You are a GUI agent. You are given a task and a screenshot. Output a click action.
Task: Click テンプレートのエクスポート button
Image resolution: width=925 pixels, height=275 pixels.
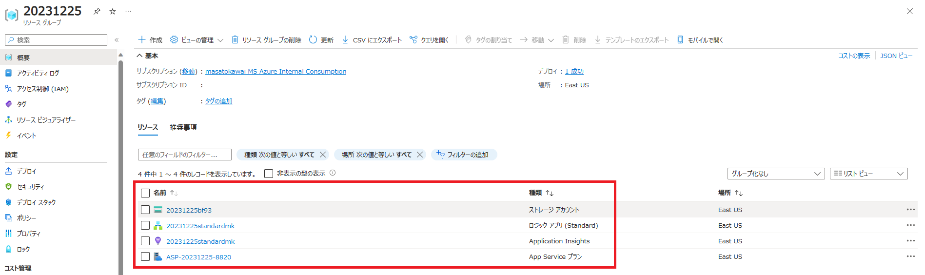click(631, 40)
